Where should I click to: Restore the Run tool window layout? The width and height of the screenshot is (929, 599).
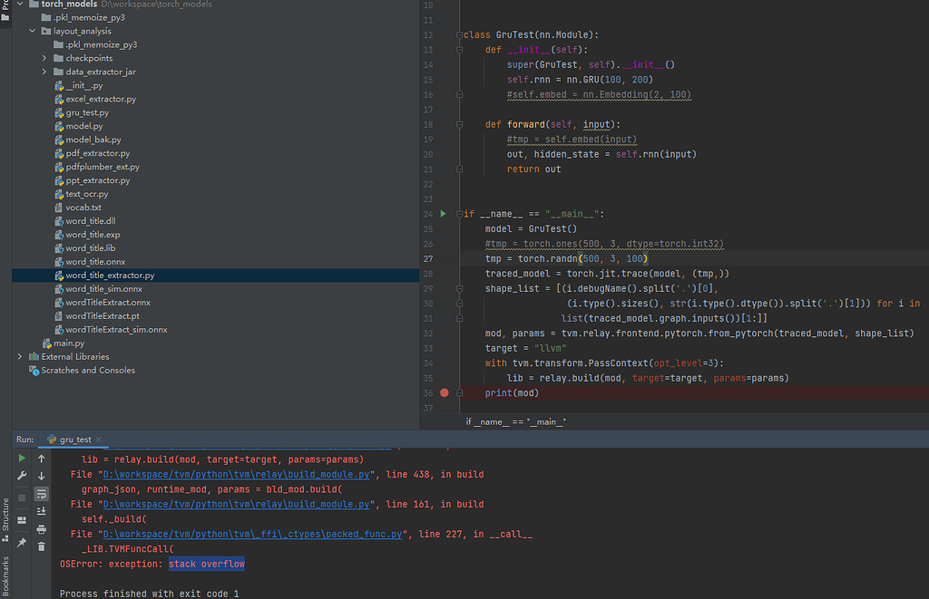click(22, 519)
